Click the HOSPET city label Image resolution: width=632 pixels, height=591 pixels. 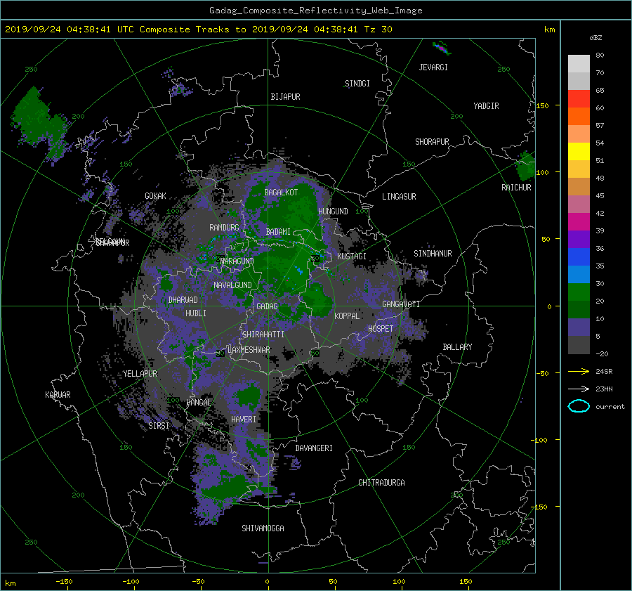tap(381, 329)
